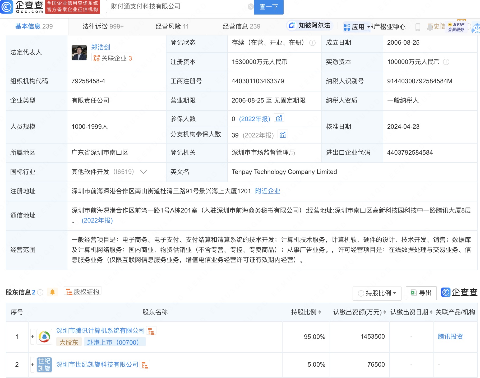This screenshot has height=378, width=480.
Task: Expand the 国标行业 chevron
Action: (x=144, y=172)
